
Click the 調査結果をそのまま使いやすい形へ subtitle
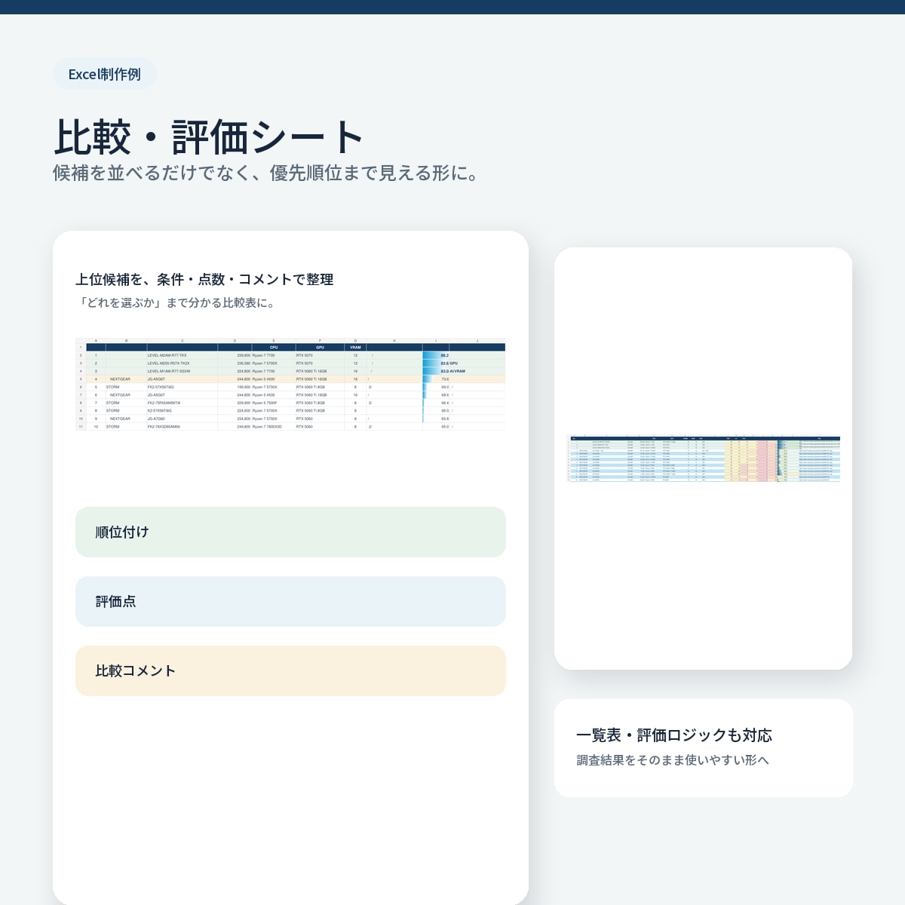coord(673,760)
